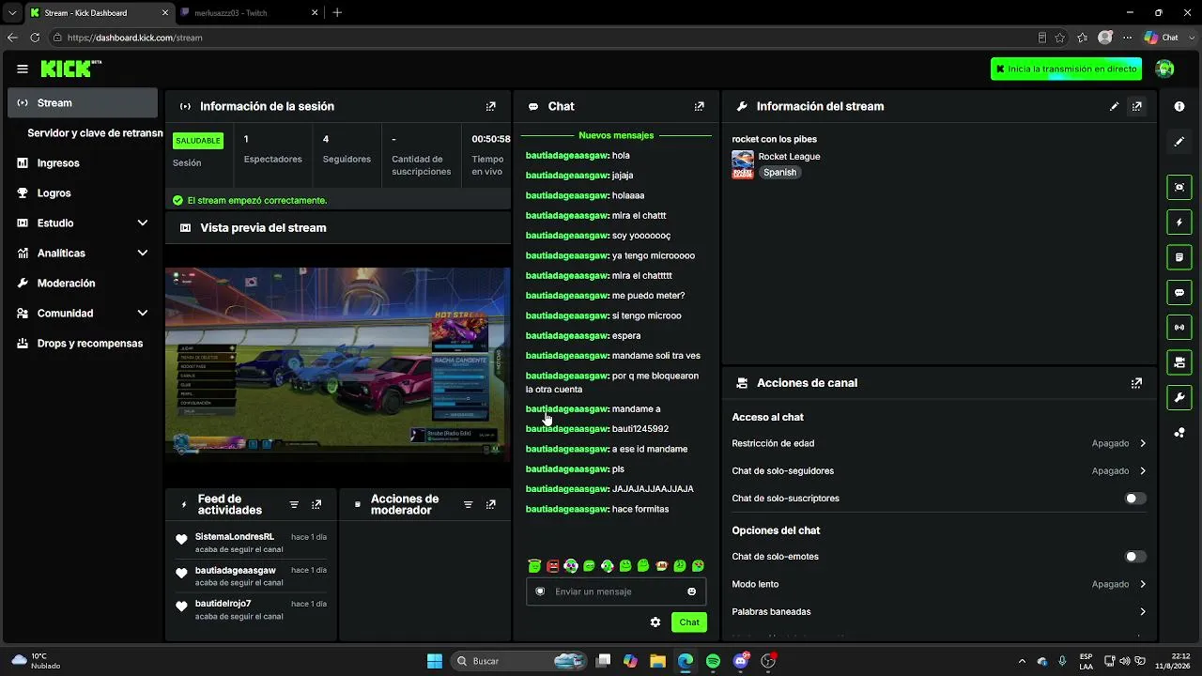
Task: Open Drops y recompensas in the sidebar
Action: (83, 344)
